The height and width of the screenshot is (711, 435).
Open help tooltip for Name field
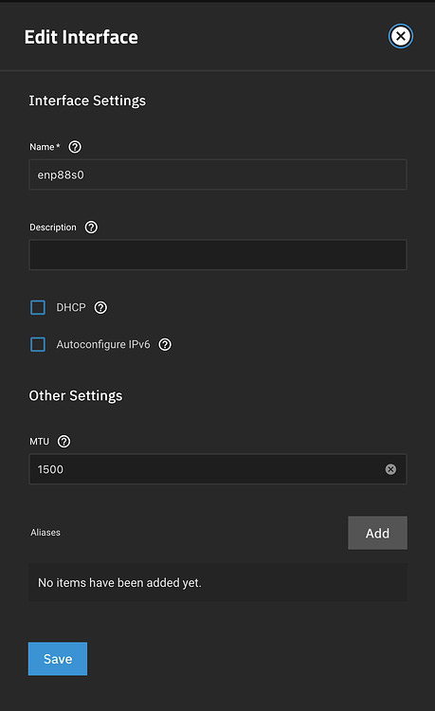75,147
